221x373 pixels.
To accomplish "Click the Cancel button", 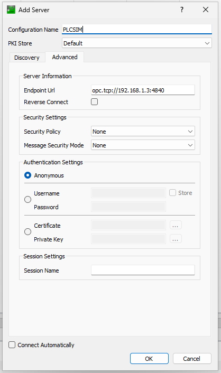I will click(x=192, y=359).
